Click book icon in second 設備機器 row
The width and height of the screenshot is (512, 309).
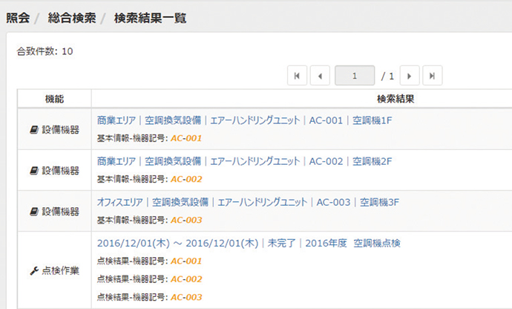(33, 171)
